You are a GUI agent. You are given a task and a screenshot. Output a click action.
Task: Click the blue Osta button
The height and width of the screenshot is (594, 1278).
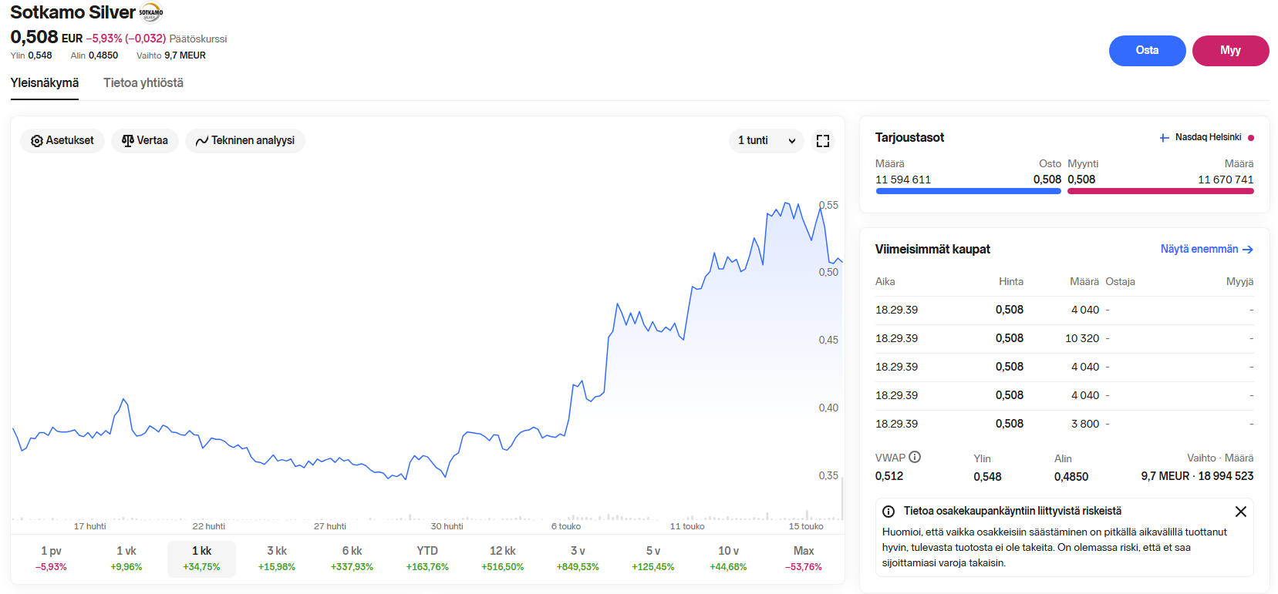point(1147,51)
